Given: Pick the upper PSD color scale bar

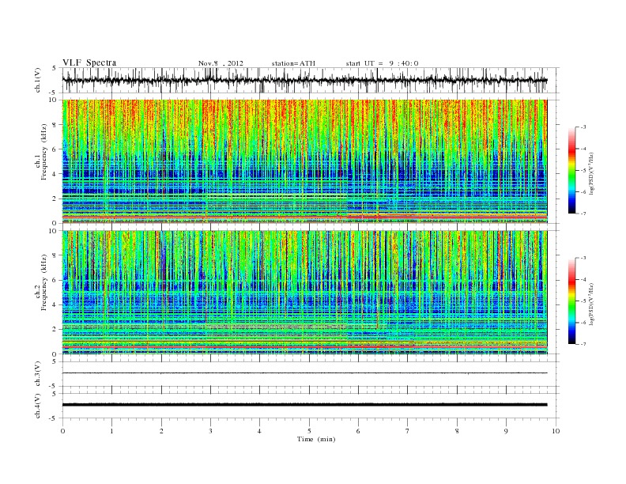Looking at the screenshot, I should coord(571,170).
